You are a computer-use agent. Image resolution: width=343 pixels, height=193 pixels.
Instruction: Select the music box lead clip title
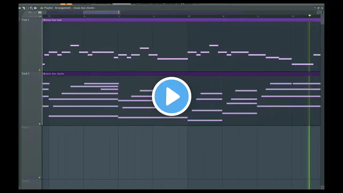click(53, 20)
